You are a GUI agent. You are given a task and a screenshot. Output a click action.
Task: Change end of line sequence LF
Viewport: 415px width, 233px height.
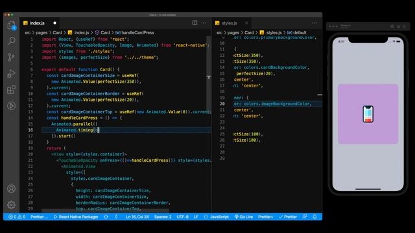pos(196,217)
